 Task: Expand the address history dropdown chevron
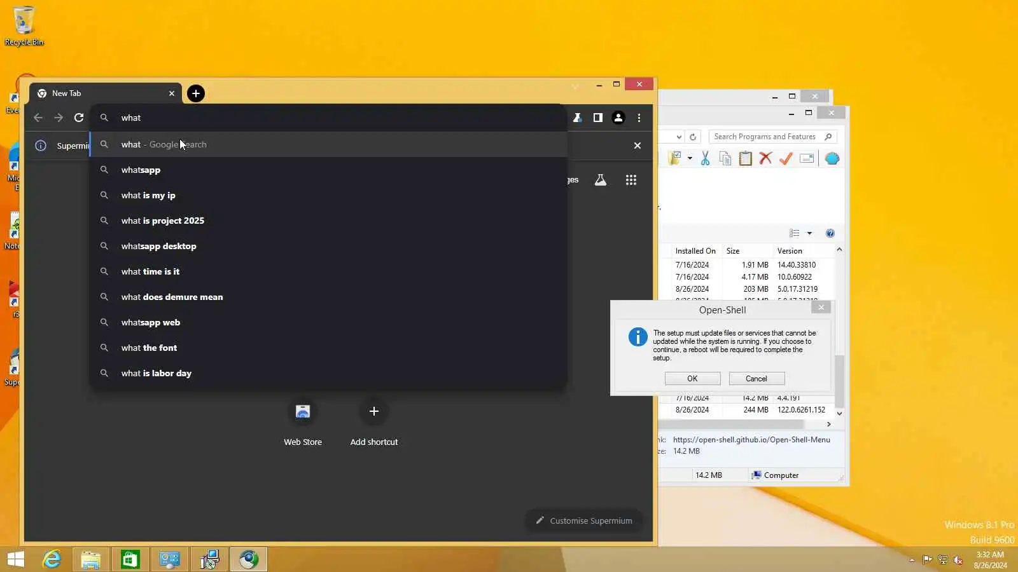[679, 137]
